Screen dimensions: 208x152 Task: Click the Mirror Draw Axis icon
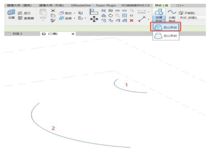click(x=111, y=10)
